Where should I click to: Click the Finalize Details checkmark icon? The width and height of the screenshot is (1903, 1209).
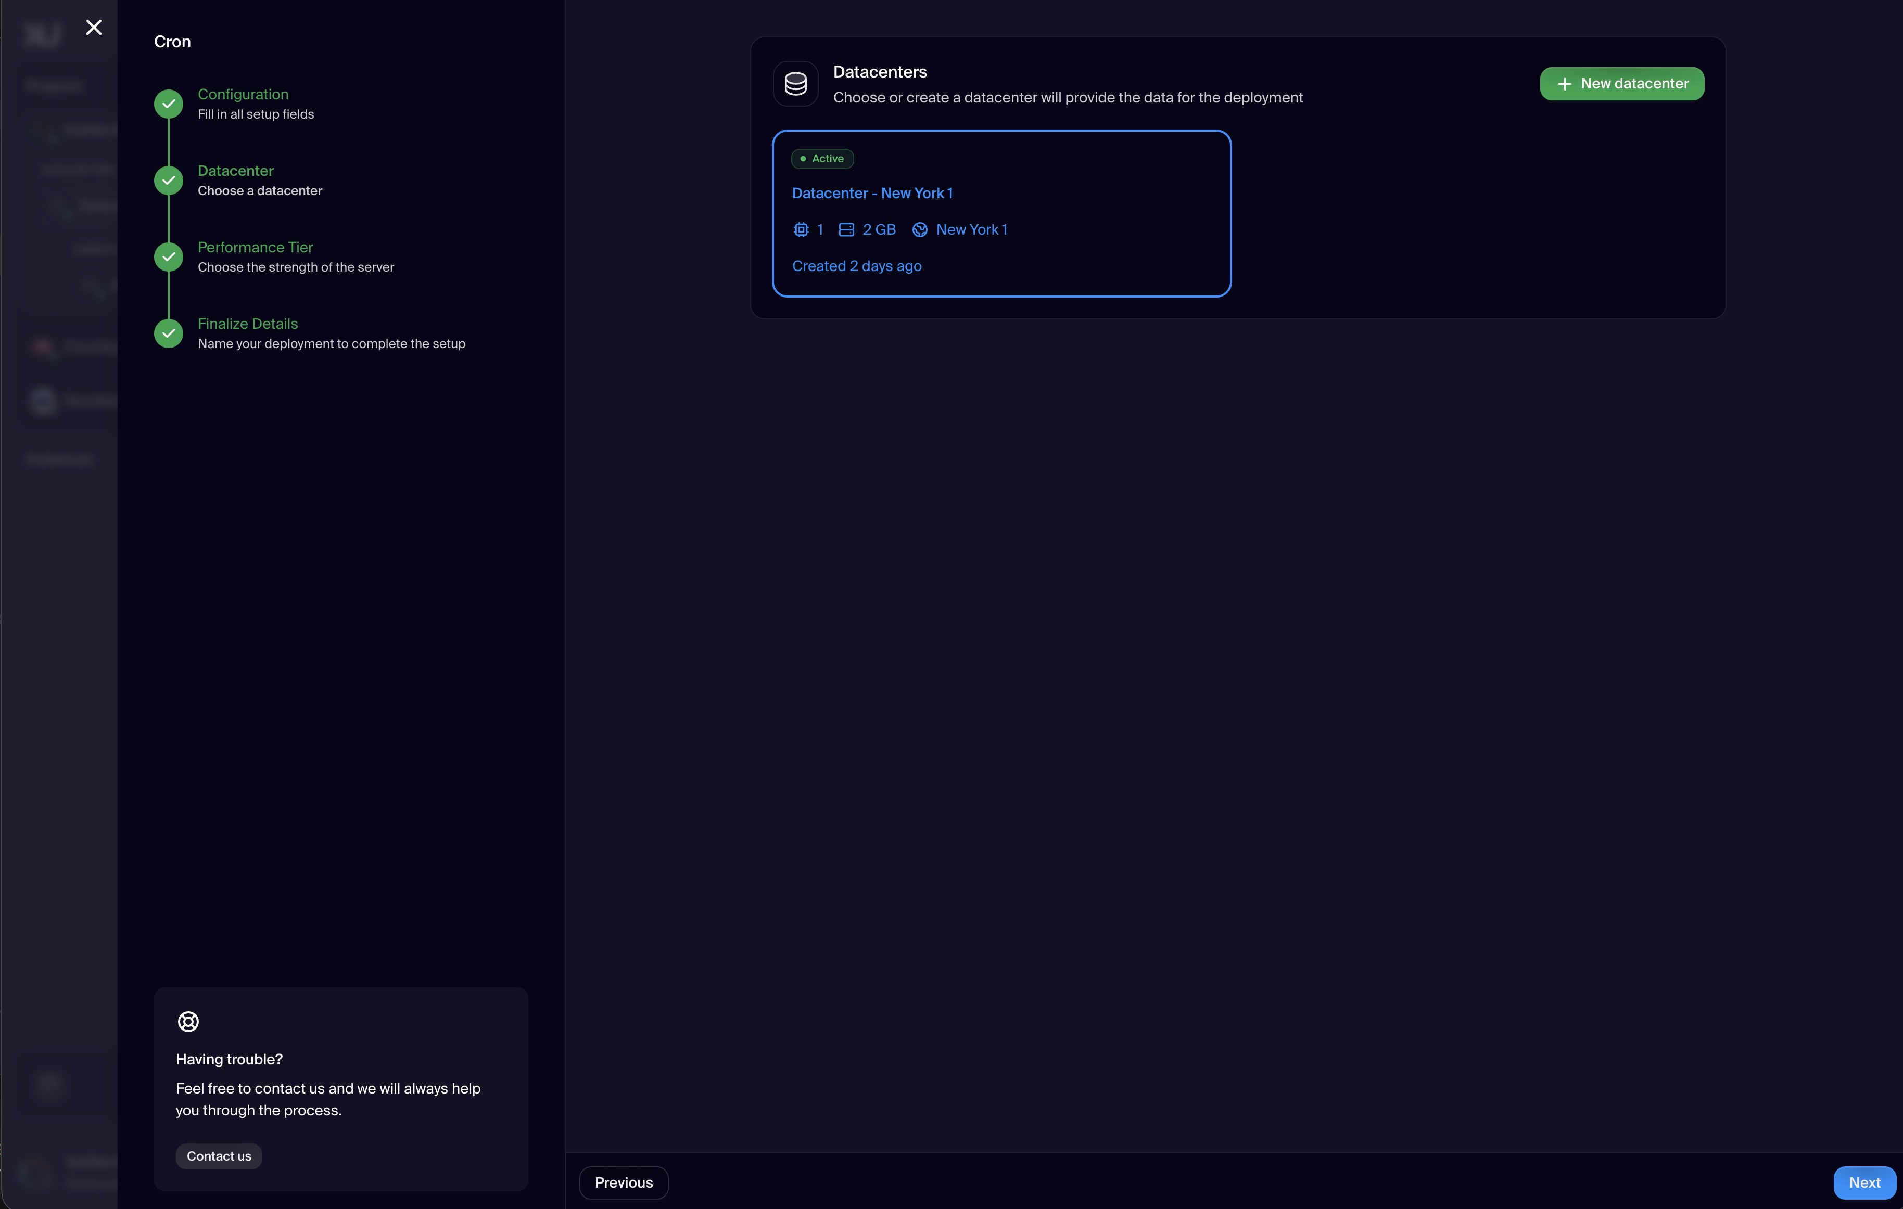pos(168,333)
